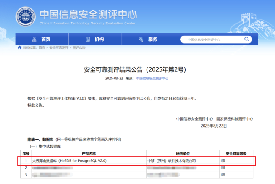Go to 首页 in the breadcrumb
The image size is (275, 184).
[42, 48]
